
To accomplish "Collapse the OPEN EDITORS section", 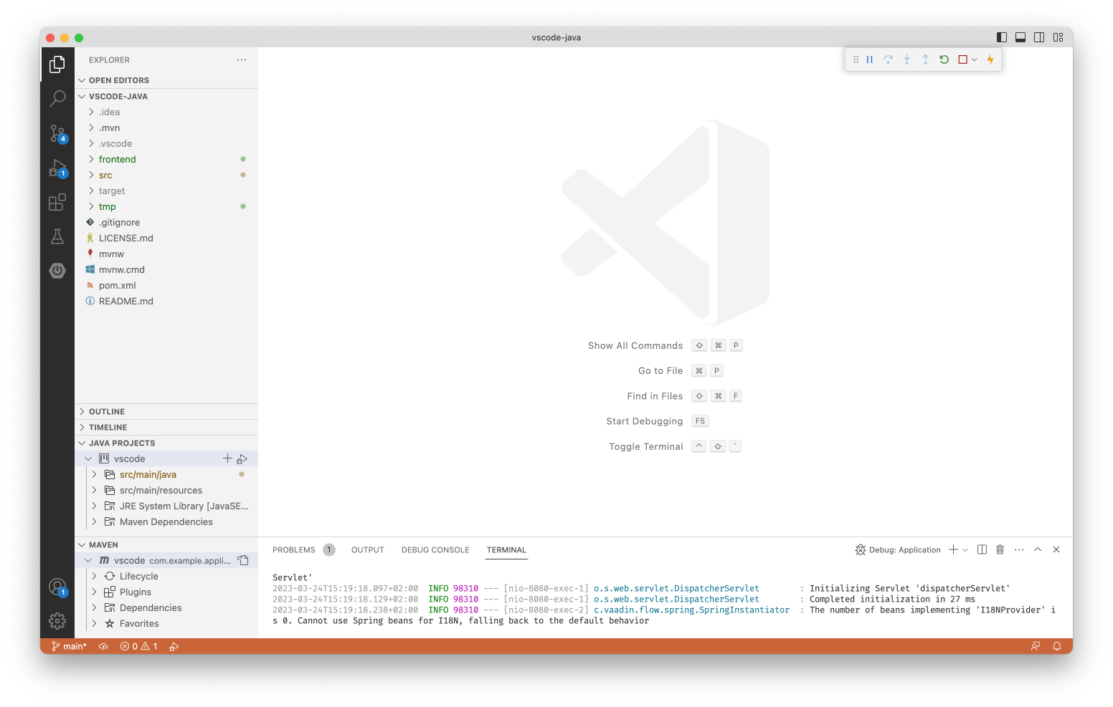I will point(166,80).
